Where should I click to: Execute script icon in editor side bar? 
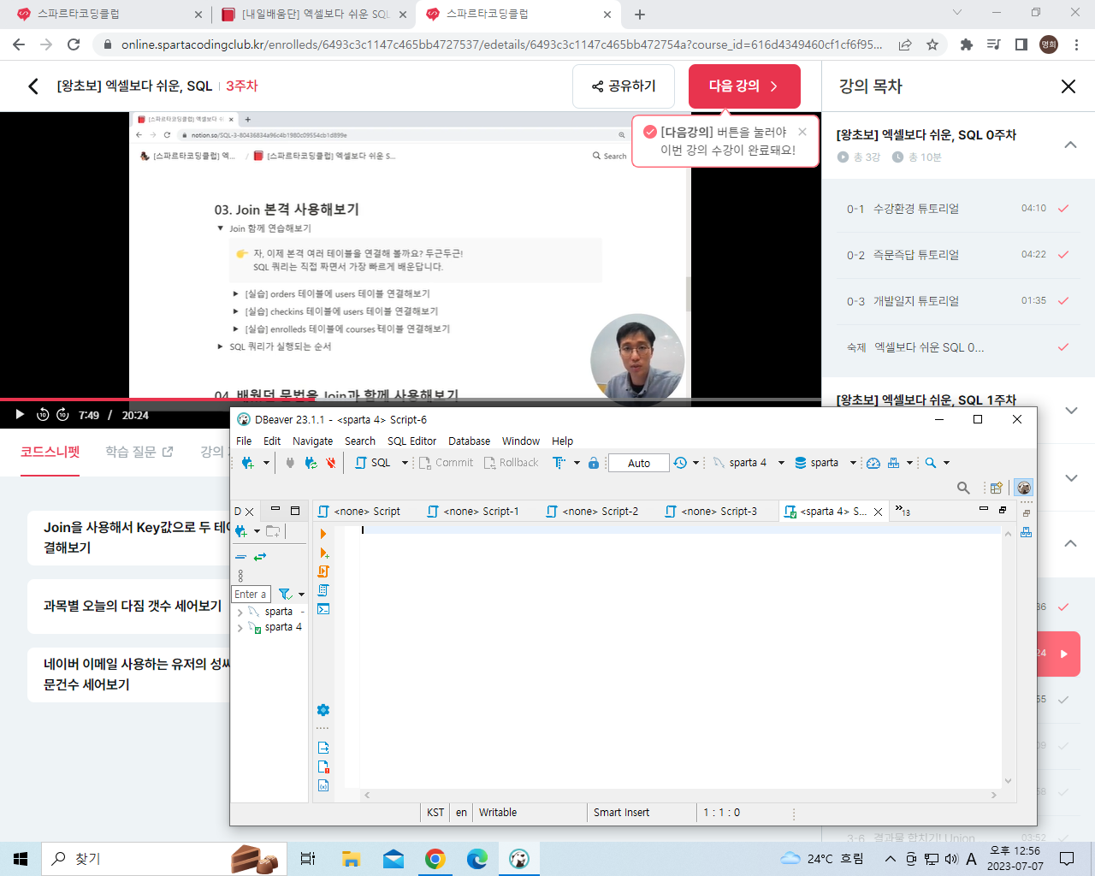pos(323,571)
